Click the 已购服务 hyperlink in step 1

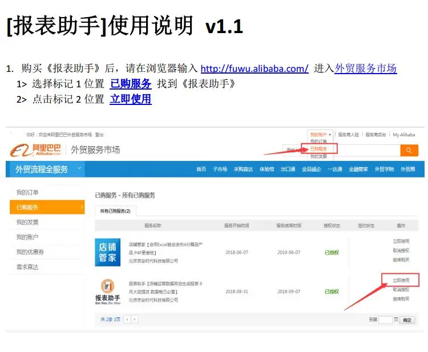click(x=131, y=83)
